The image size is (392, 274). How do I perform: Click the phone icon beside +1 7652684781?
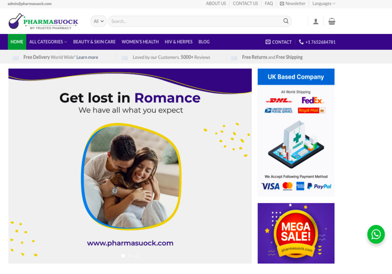(301, 42)
